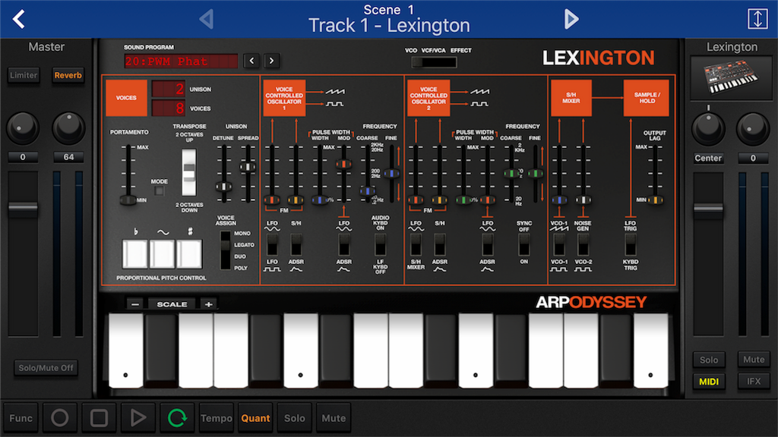
Task: Stop playback with the square button
Action: pyautogui.click(x=99, y=418)
